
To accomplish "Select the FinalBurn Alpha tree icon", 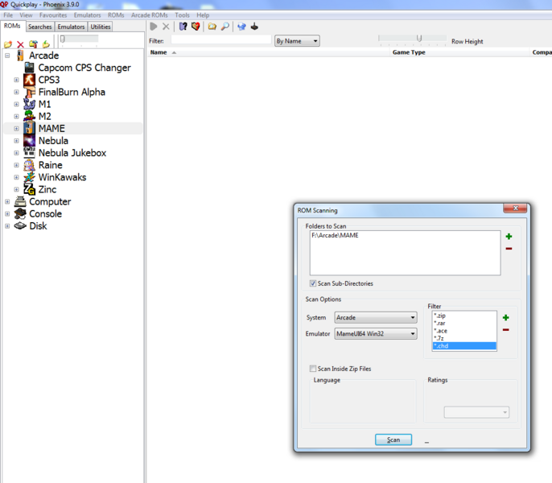I will (29, 93).
